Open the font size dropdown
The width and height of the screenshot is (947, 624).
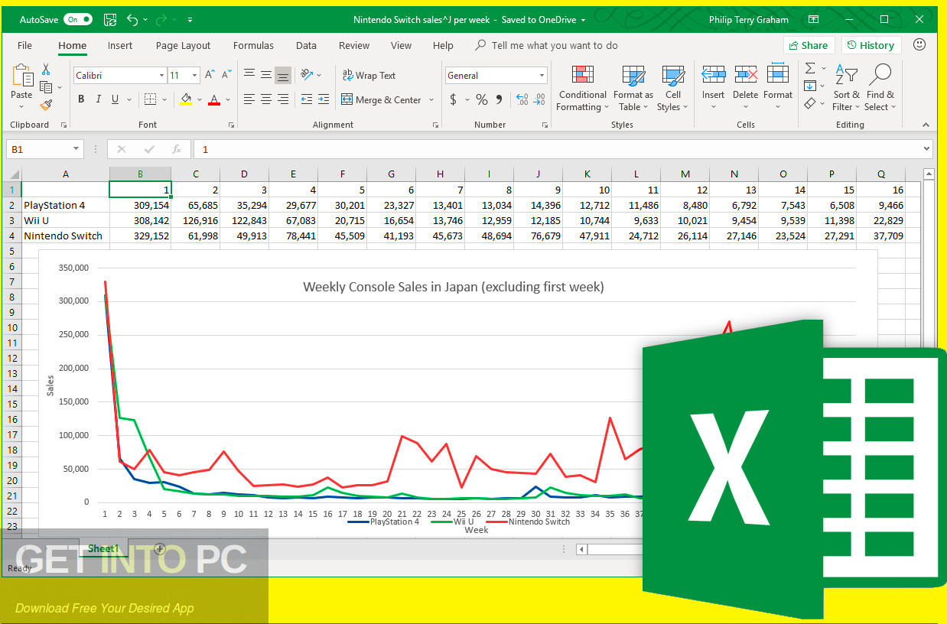click(x=195, y=75)
